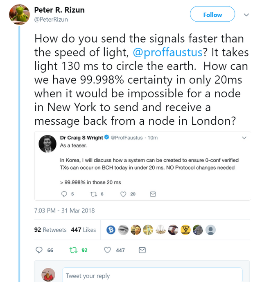The width and height of the screenshot is (262, 282).
Task: Open Peter R. Rizun's Kermit avatar
Action: coord(19,15)
